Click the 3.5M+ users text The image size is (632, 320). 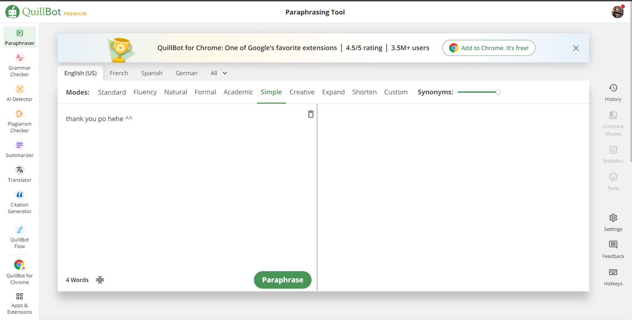[x=410, y=48]
